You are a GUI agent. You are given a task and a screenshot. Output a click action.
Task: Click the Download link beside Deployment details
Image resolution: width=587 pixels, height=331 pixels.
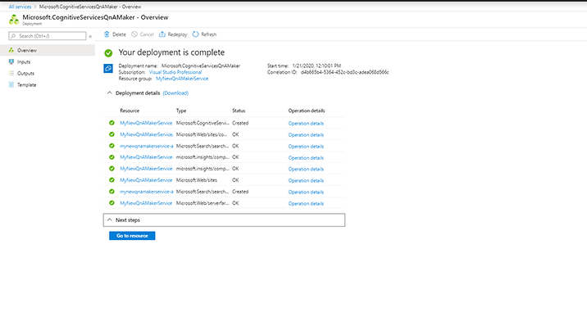tap(175, 93)
